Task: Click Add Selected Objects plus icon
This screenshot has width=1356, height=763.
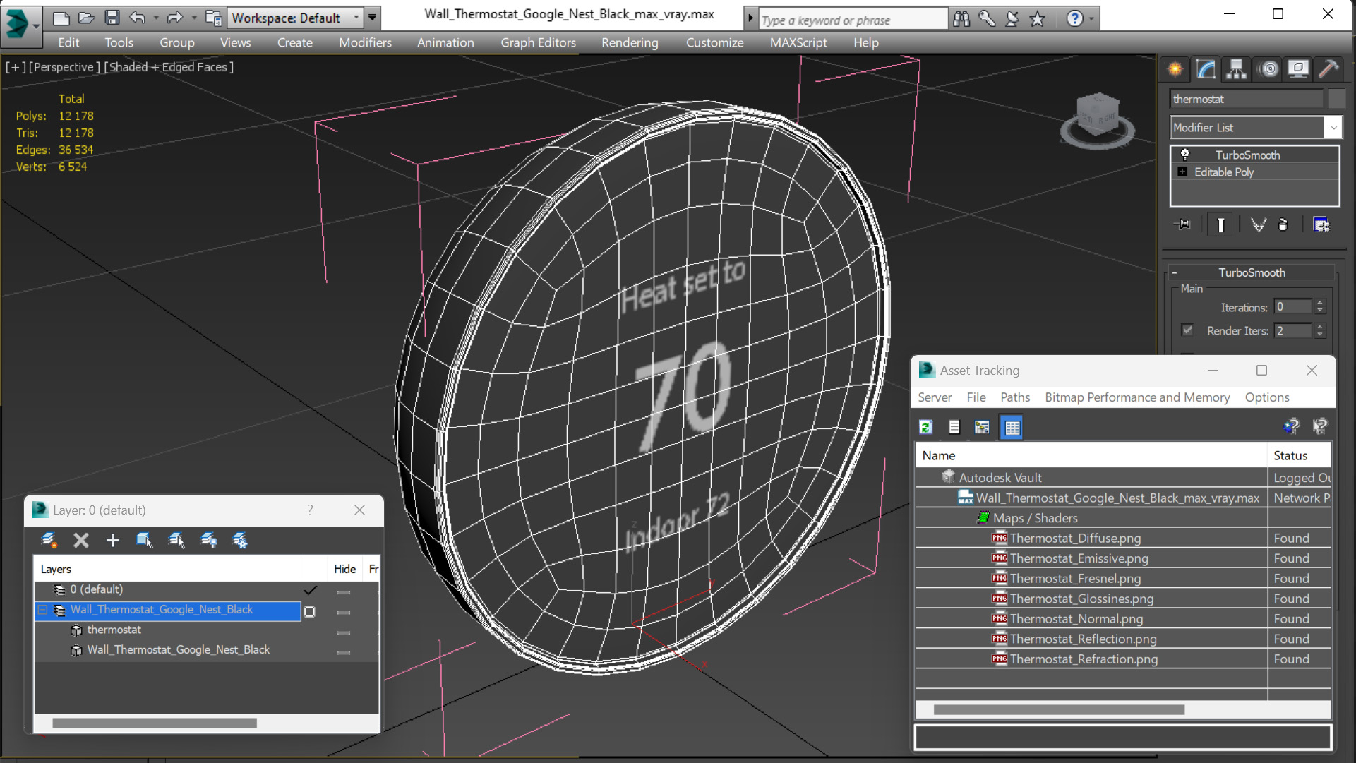Action: [112, 540]
